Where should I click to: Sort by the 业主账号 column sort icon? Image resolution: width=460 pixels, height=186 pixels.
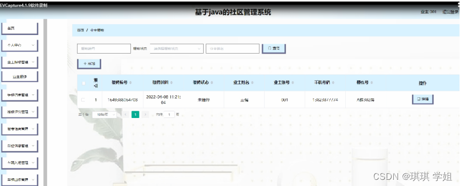pos(293,83)
